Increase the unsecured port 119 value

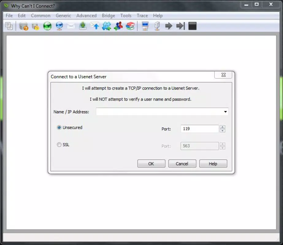click(x=222, y=127)
